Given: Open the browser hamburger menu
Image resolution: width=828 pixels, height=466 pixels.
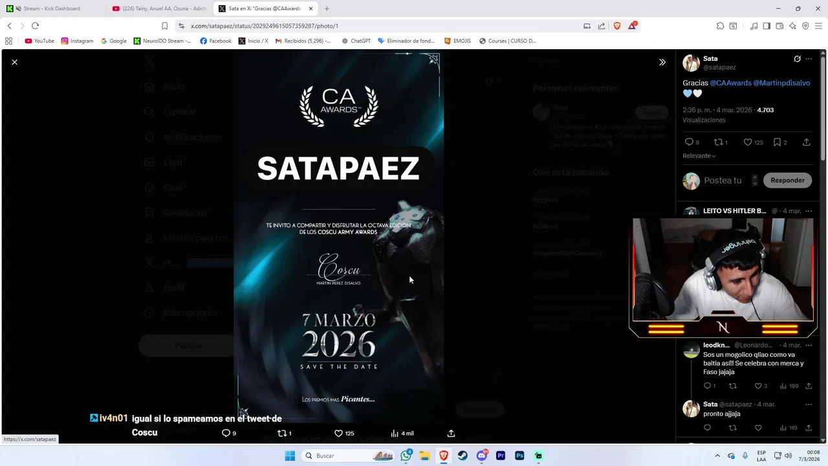Looking at the screenshot, I should (x=818, y=26).
